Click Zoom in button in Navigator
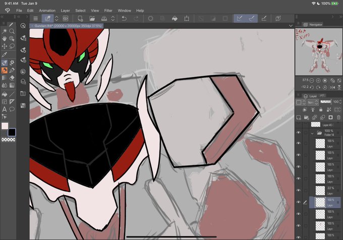This screenshot has height=240, width=343. tap(318, 80)
